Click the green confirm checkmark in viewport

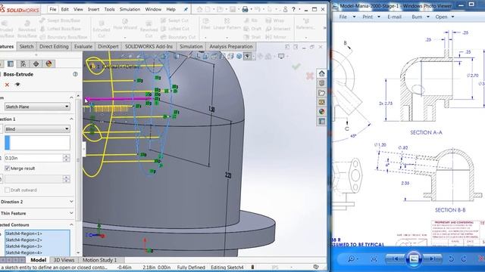click(296, 66)
